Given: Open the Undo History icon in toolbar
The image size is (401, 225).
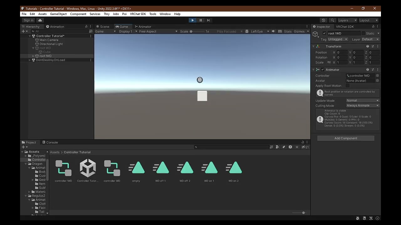Looking at the screenshot, I should pos(324,20).
